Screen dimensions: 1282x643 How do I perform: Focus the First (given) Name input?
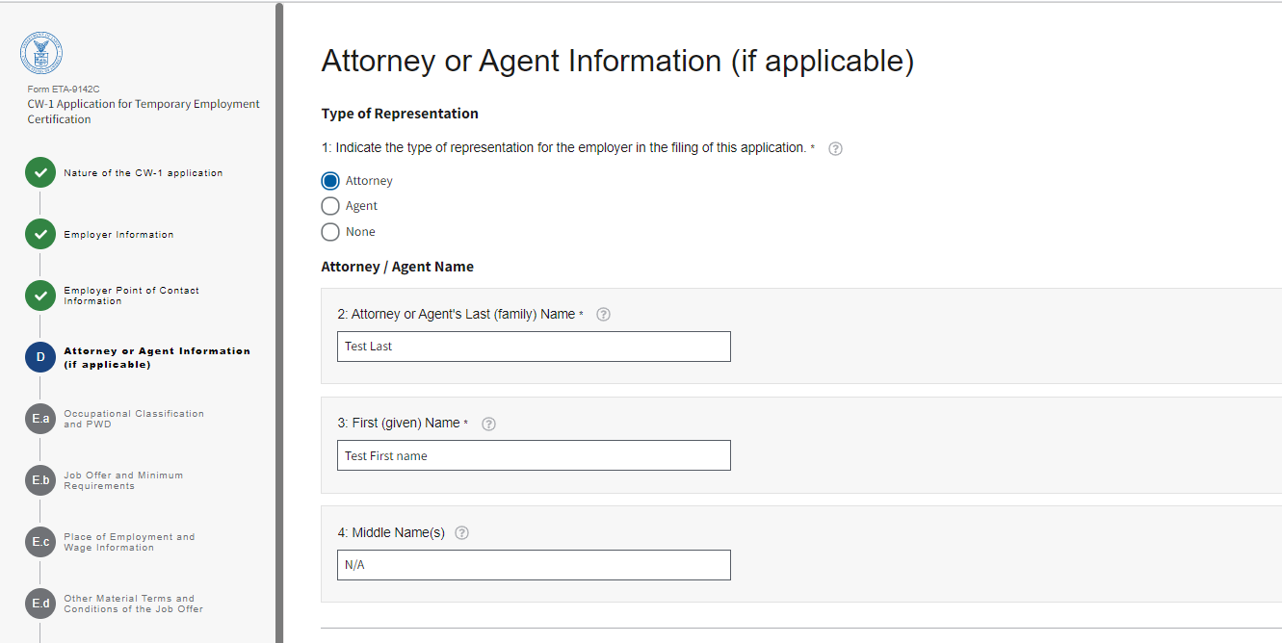[534, 455]
